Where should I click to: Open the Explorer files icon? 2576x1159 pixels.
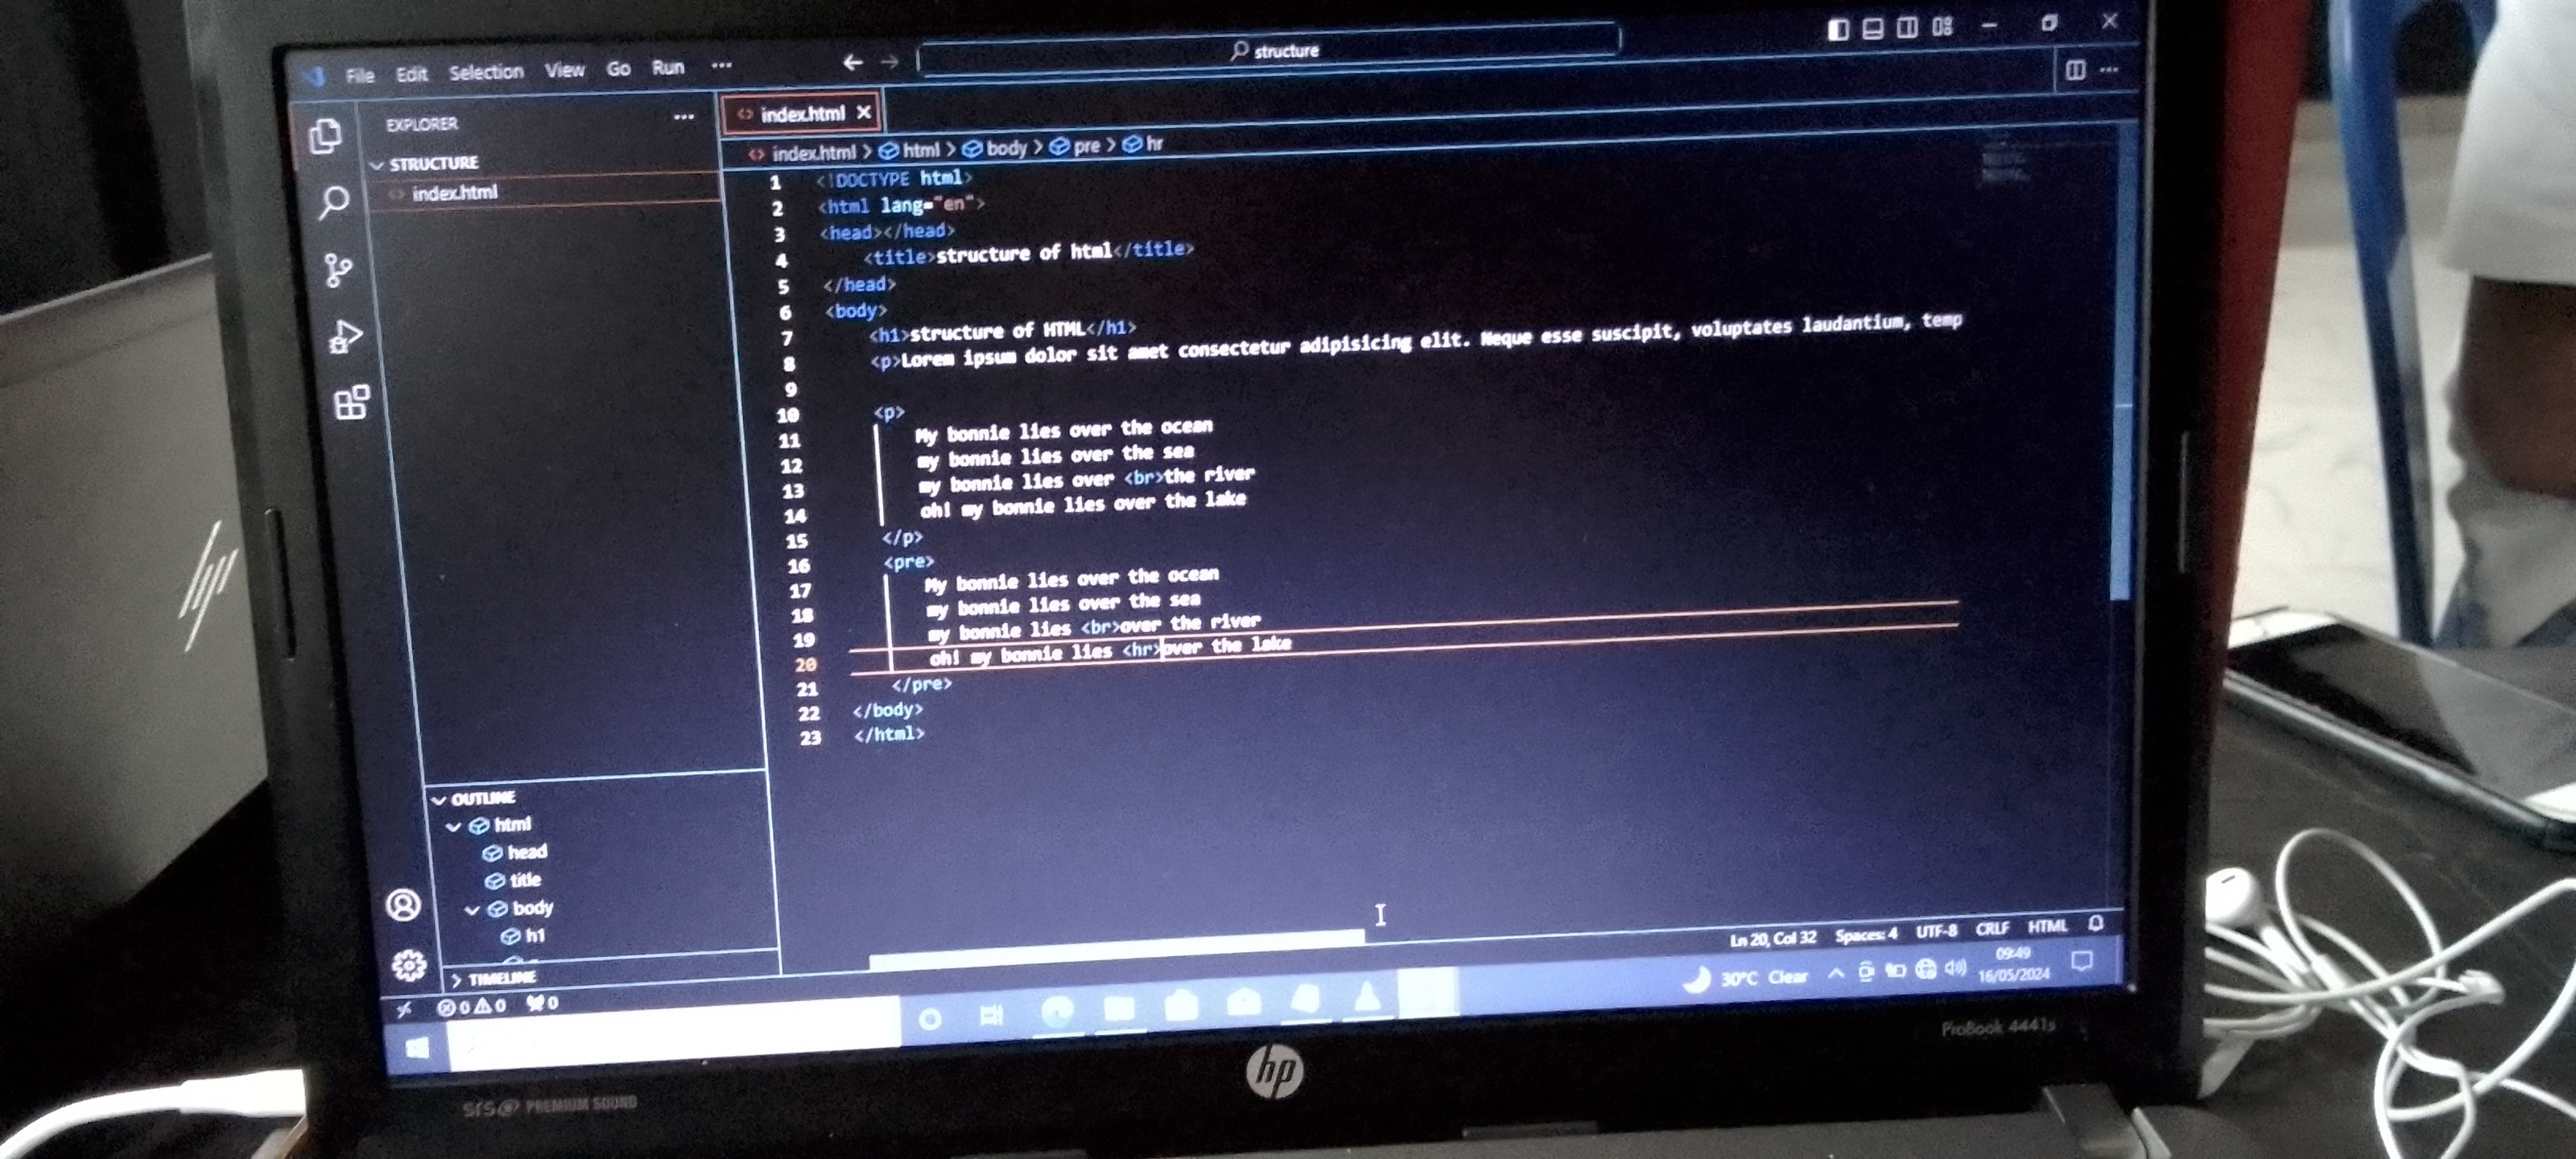click(x=325, y=136)
